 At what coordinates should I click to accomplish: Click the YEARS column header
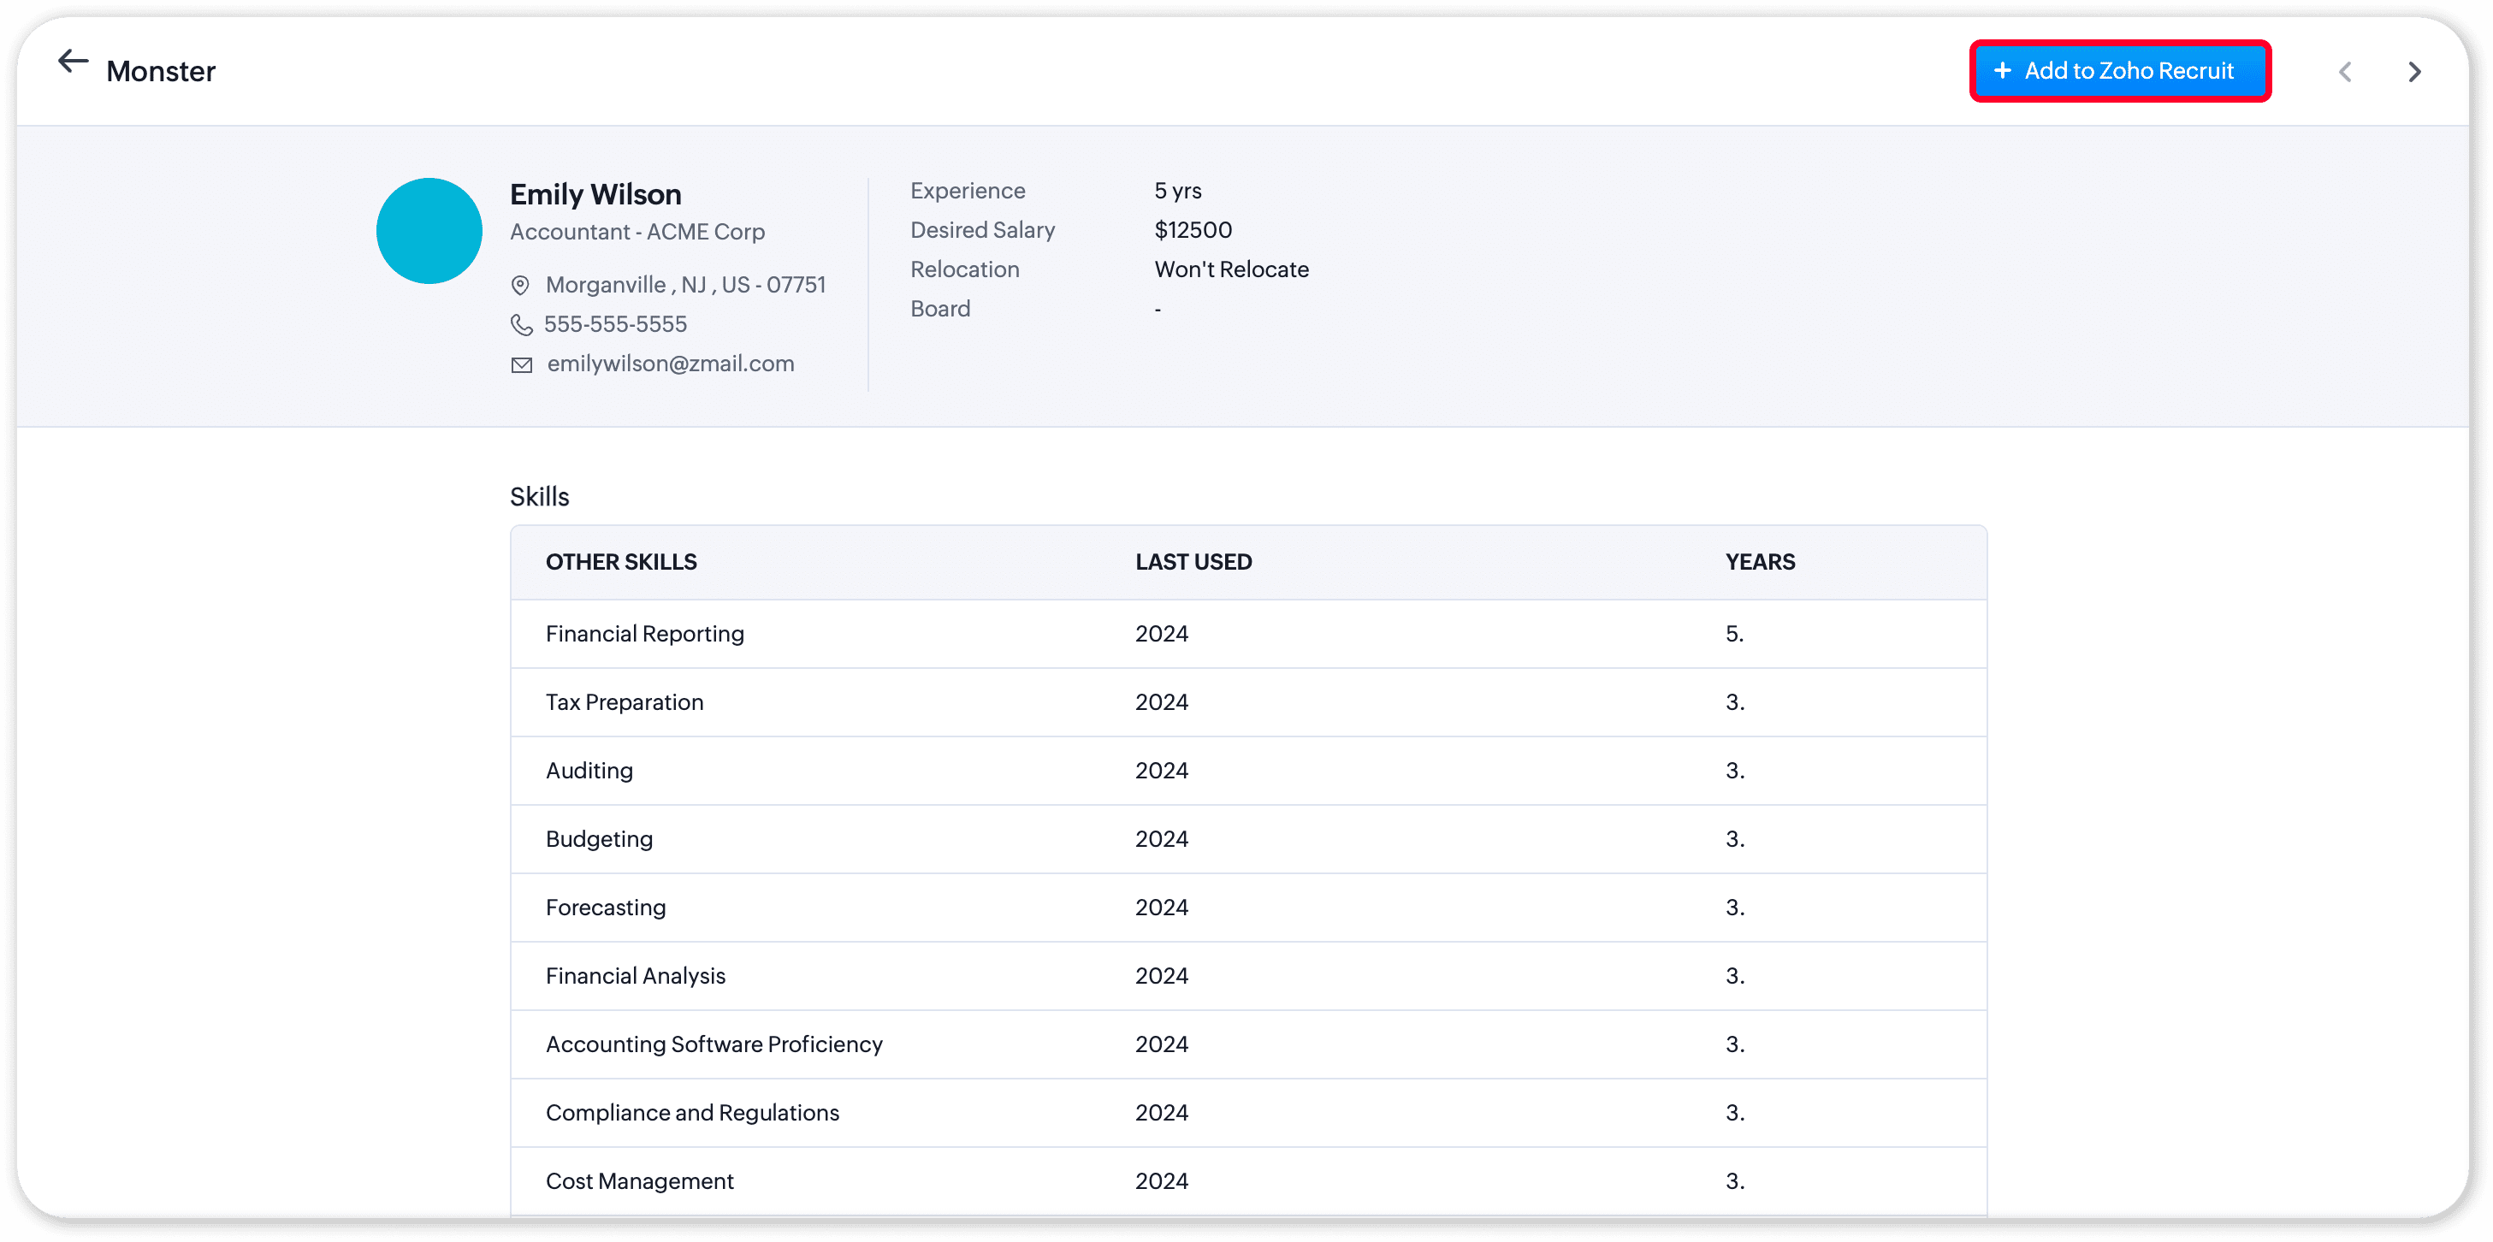1758,562
